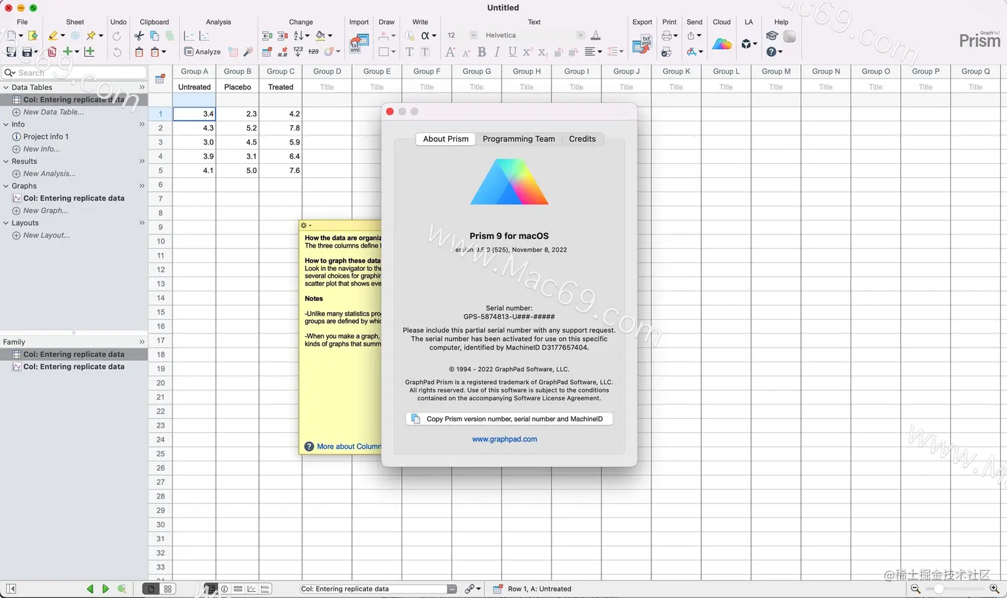Screen dimensions: 1007x598
Task: Collapse the Results section in navigator
Action: pos(6,161)
